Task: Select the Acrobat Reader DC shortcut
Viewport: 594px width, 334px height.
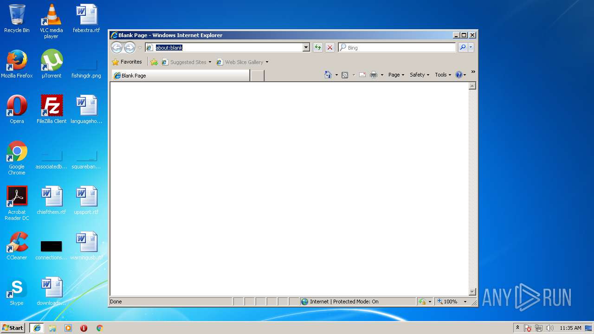Action: tap(17, 203)
